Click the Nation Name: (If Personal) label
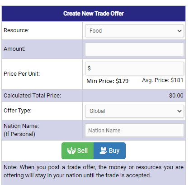The image size is (189, 185). 21,130
